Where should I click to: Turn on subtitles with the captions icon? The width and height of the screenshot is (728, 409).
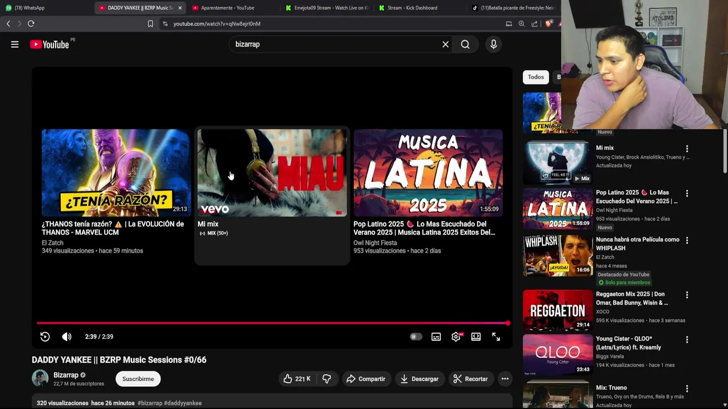pos(436,337)
